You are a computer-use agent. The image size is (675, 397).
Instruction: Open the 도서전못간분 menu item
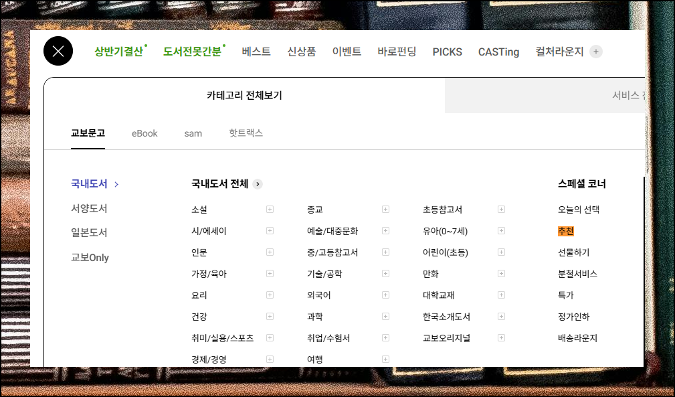pyautogui.click(x=192, y=52)
